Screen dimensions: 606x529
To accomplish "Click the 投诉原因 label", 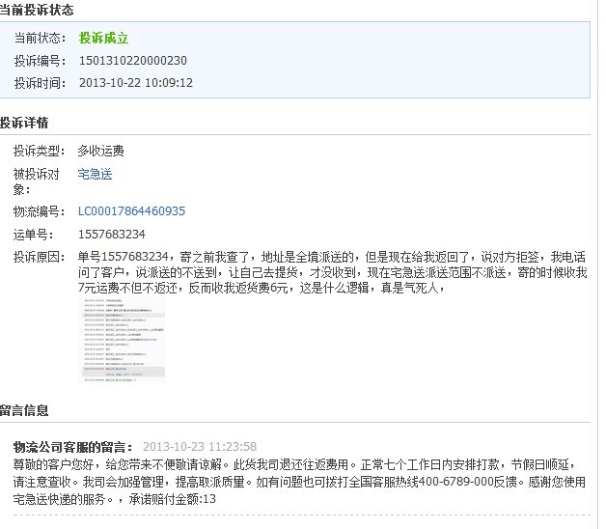I will (x=39, y=257).
